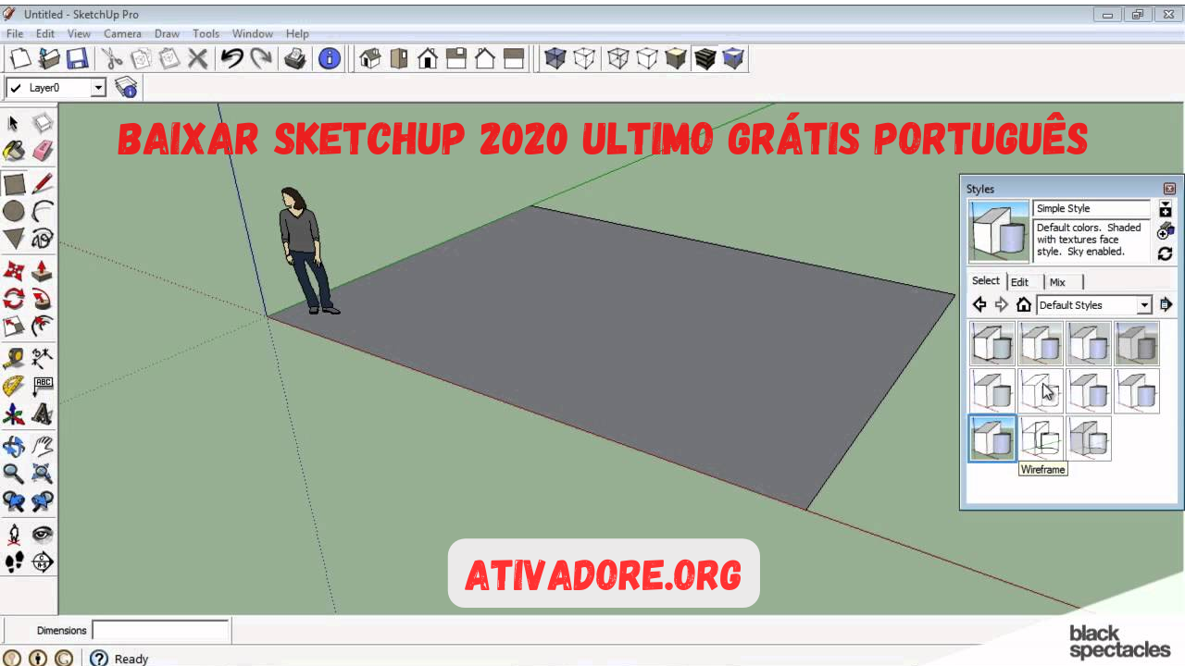Enable Monochrome face style
This screenshot has height=666, width=1185.
733,59
